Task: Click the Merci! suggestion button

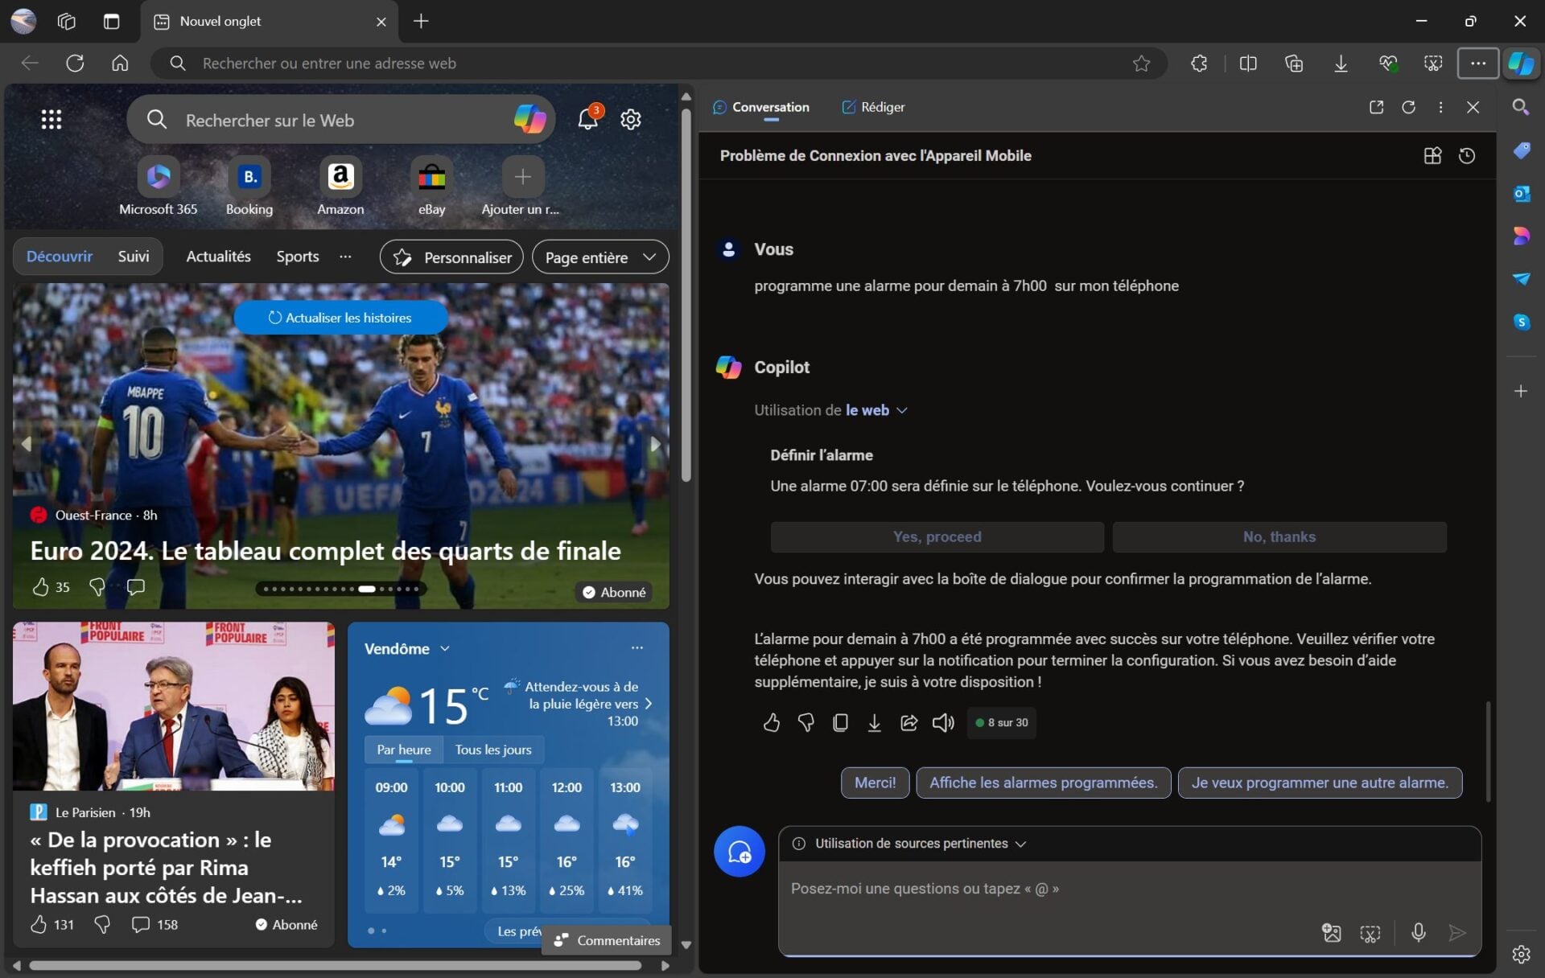Action: coord(875,783)
